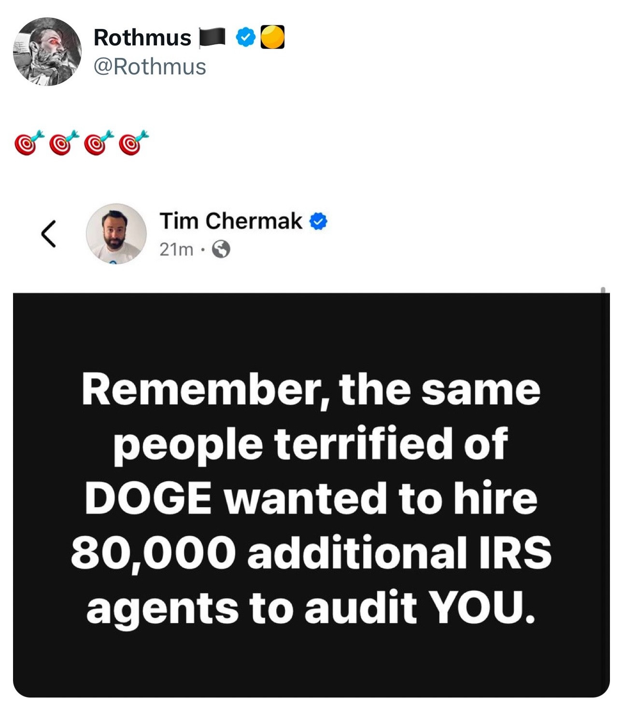623x713 pixels.
Task: Click the yellow circle affiliation badge
Action: click(272, 38)
